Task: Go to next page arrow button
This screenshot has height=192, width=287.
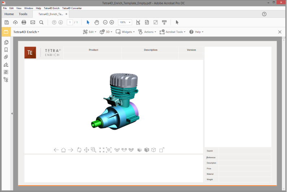Action: coord(61,22)
